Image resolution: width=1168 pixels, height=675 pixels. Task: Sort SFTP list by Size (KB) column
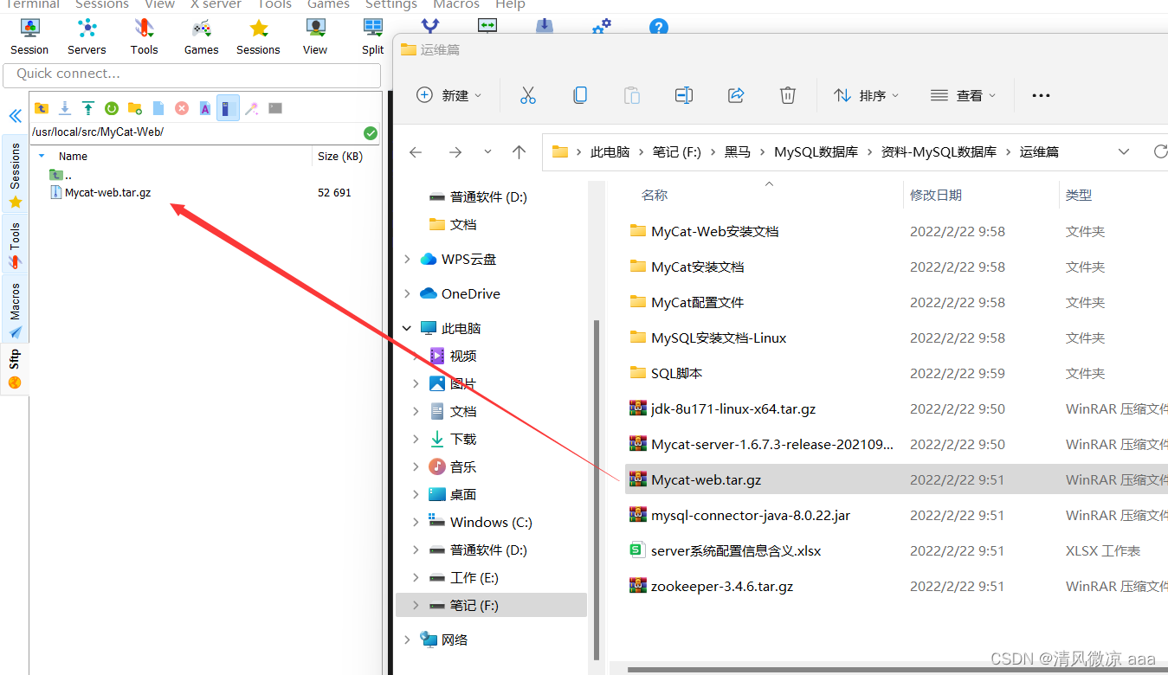click(340, 157)
